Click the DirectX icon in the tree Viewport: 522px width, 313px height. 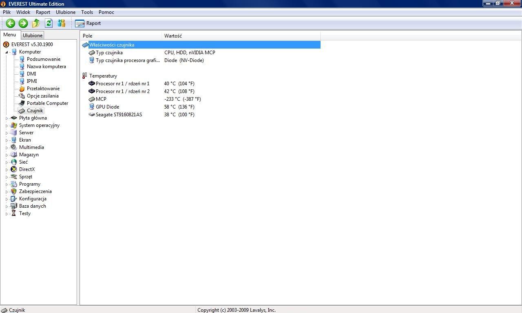[14, 169]
